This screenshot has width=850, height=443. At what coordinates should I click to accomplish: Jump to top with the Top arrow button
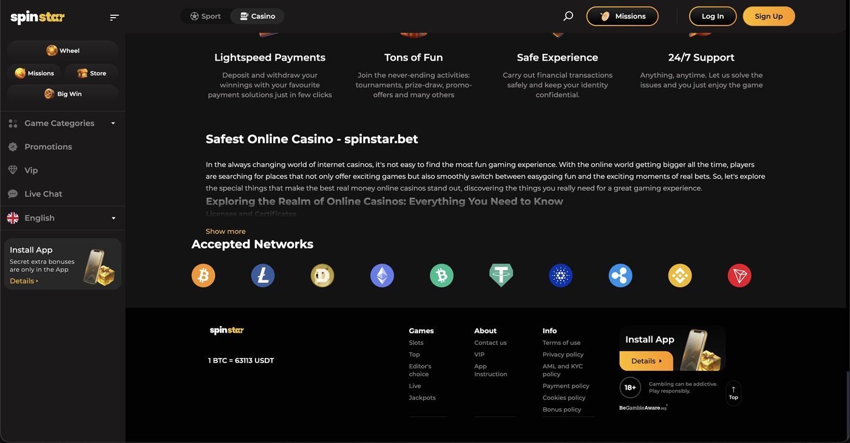(x=733, y=393)
